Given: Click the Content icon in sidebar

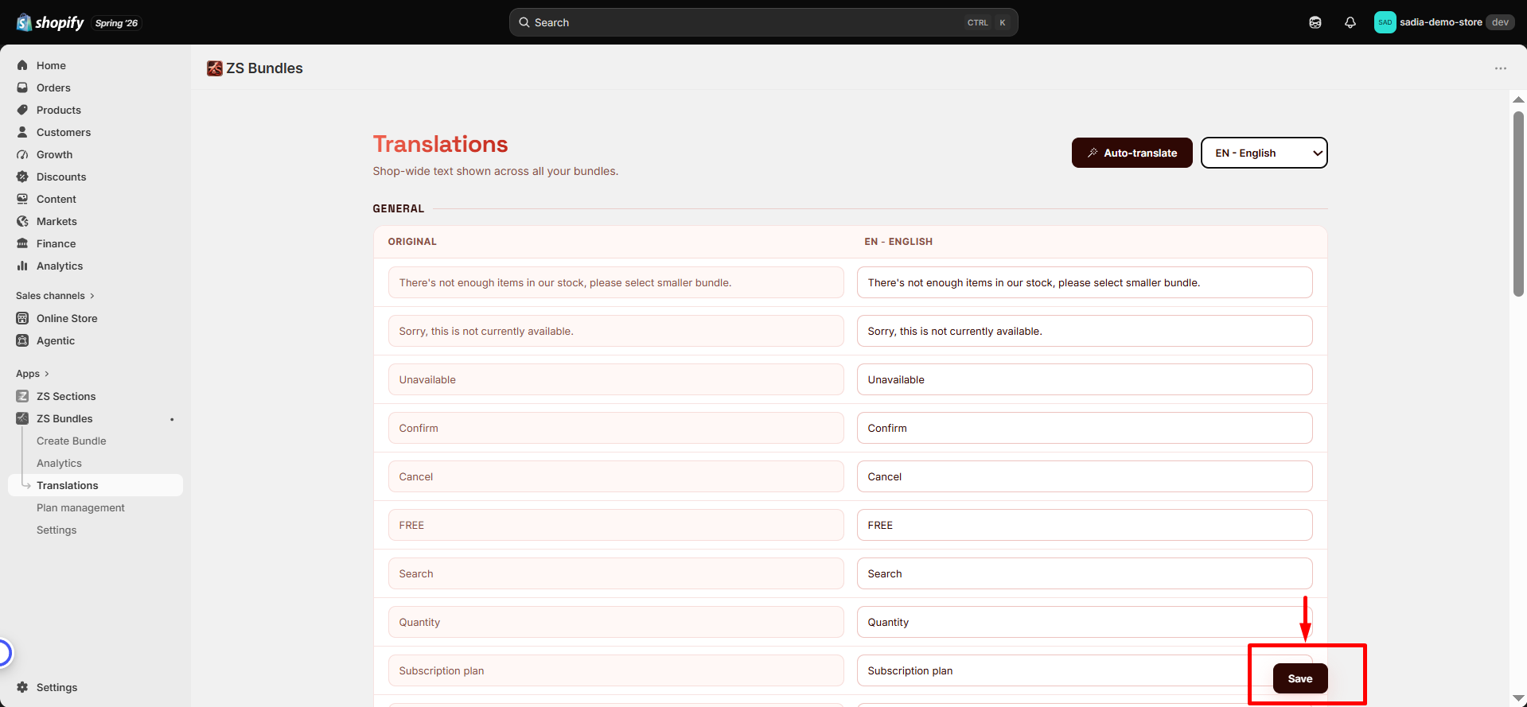Looking at the screenshot, I should click(22, 199).
